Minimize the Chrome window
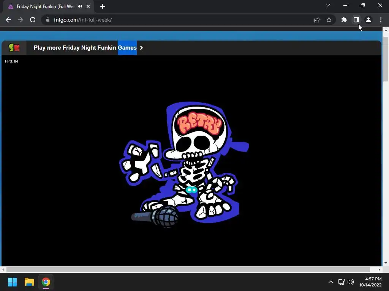389x291 pixels. (x=345, y=5)
